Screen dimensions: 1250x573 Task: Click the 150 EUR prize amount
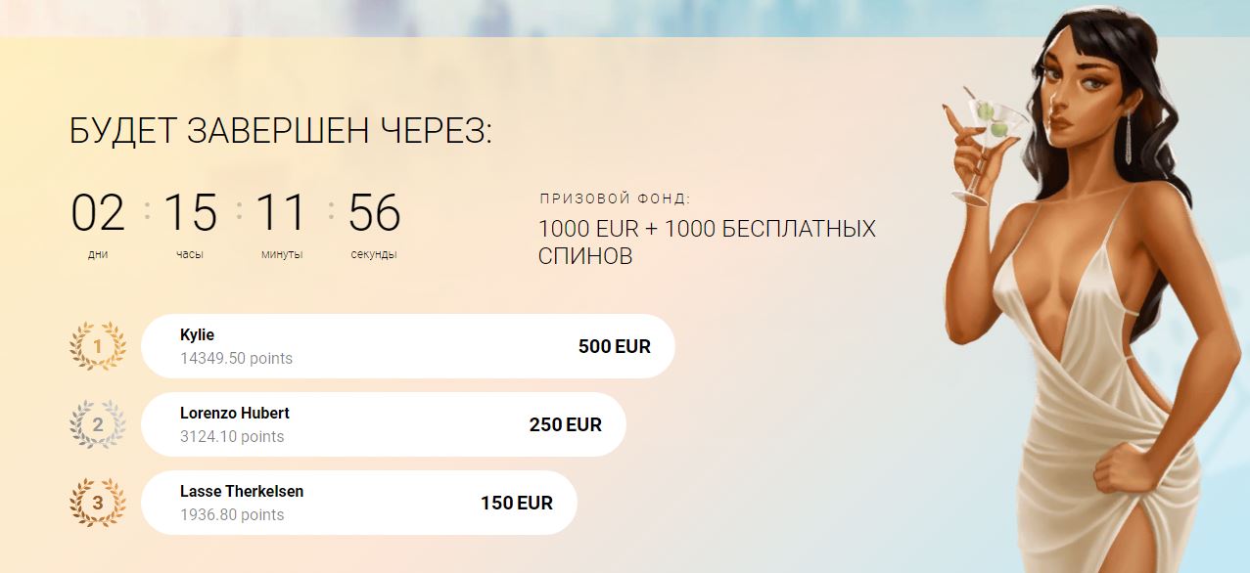517,503
